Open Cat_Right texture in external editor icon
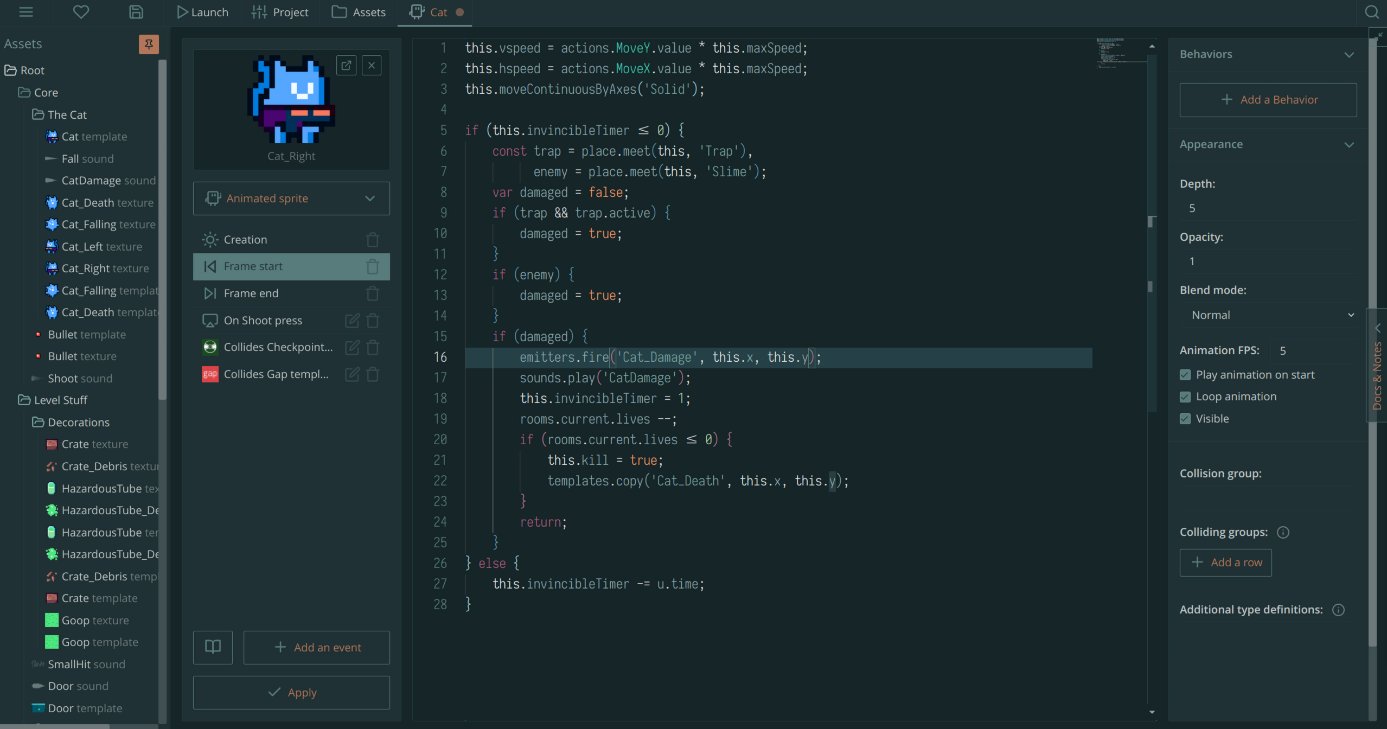Image resolution: width=1387 pixels, height=729 pixels. tap(346, 66)
